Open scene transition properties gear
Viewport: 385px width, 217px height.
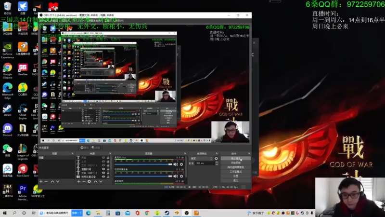click(216, 159)
